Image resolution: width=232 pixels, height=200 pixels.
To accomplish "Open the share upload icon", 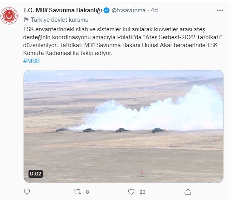I will click(x=188, y=192).
